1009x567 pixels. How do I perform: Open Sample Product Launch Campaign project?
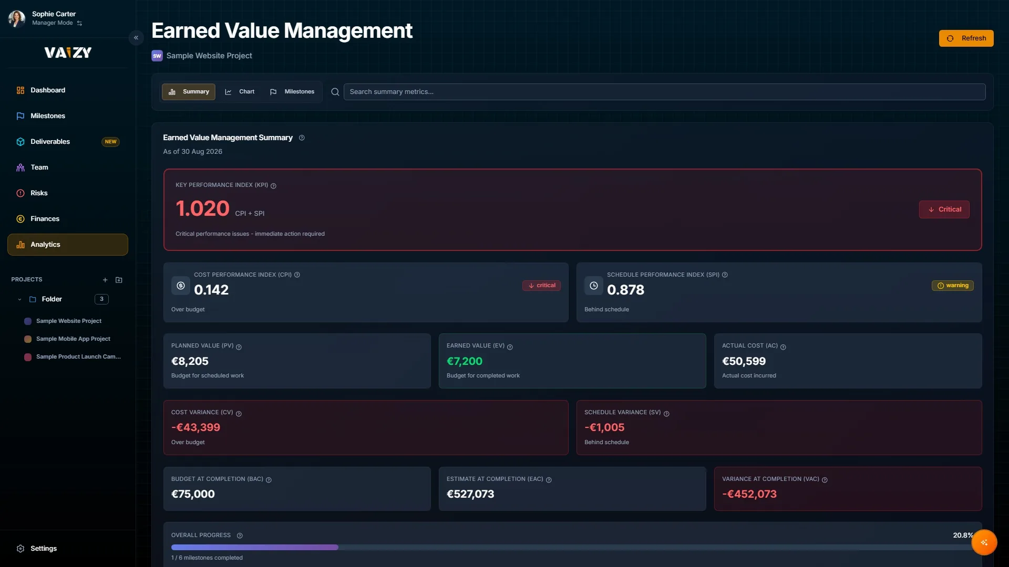(78, 356)
